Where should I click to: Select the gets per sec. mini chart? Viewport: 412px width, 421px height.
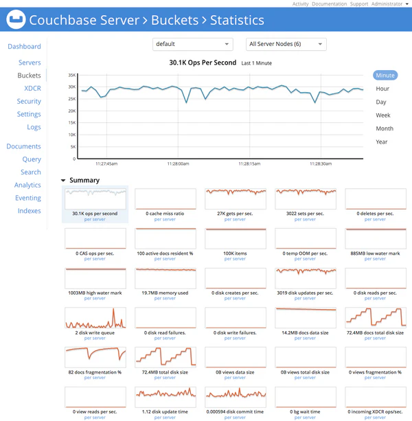click(x=235, y=198)
